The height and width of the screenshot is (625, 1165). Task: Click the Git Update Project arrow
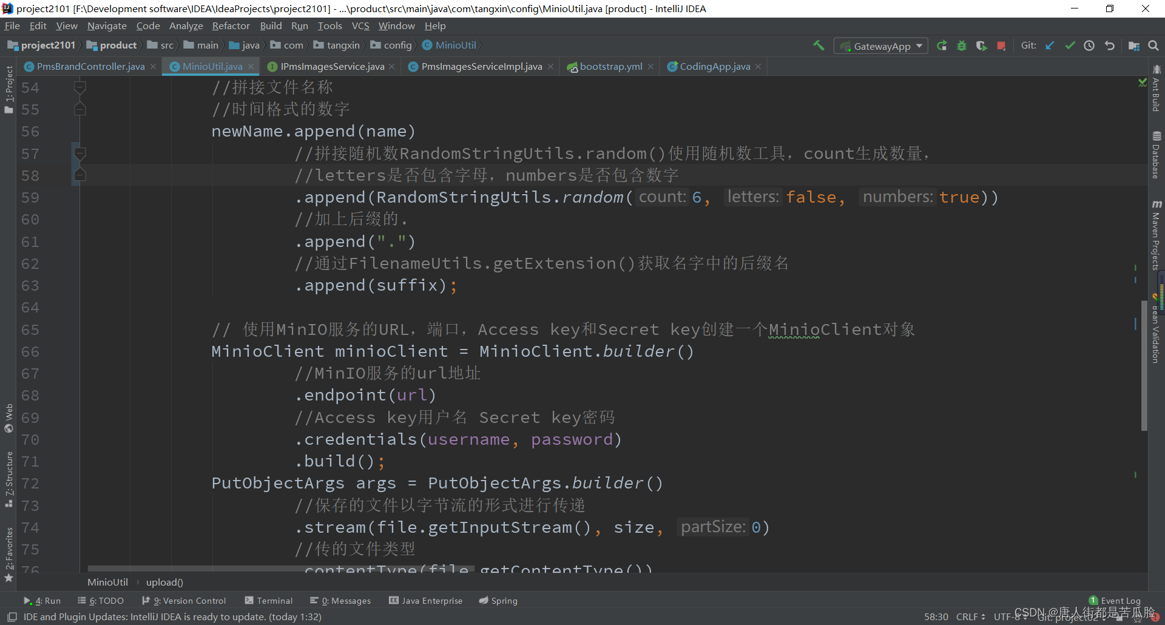click(x=1050, y=46)
